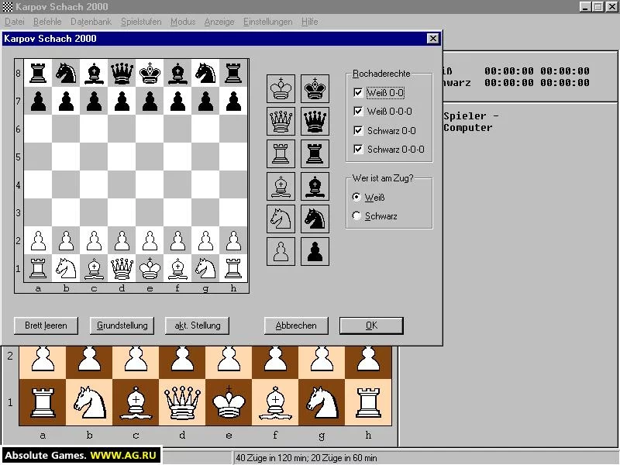Select the white rook piece in palette
Screen dimensions: 620x465
point(281,153)
